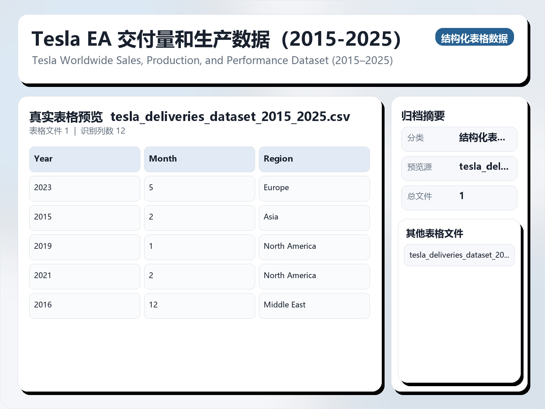Select the 2023 cell in Year column
This screenshot has width=545, height=409.
84,188
